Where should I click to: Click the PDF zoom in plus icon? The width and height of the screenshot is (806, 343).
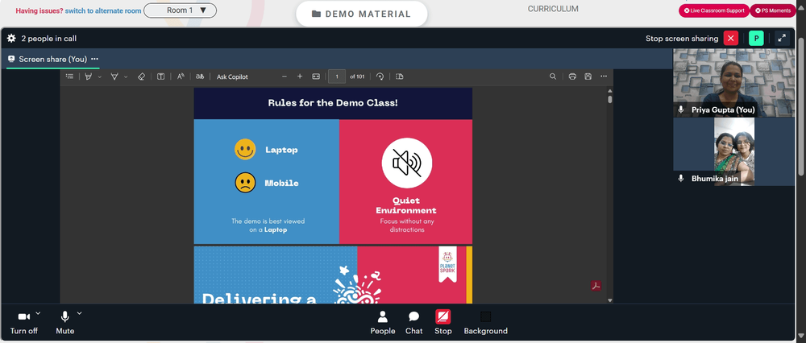[x=300, y=76]
